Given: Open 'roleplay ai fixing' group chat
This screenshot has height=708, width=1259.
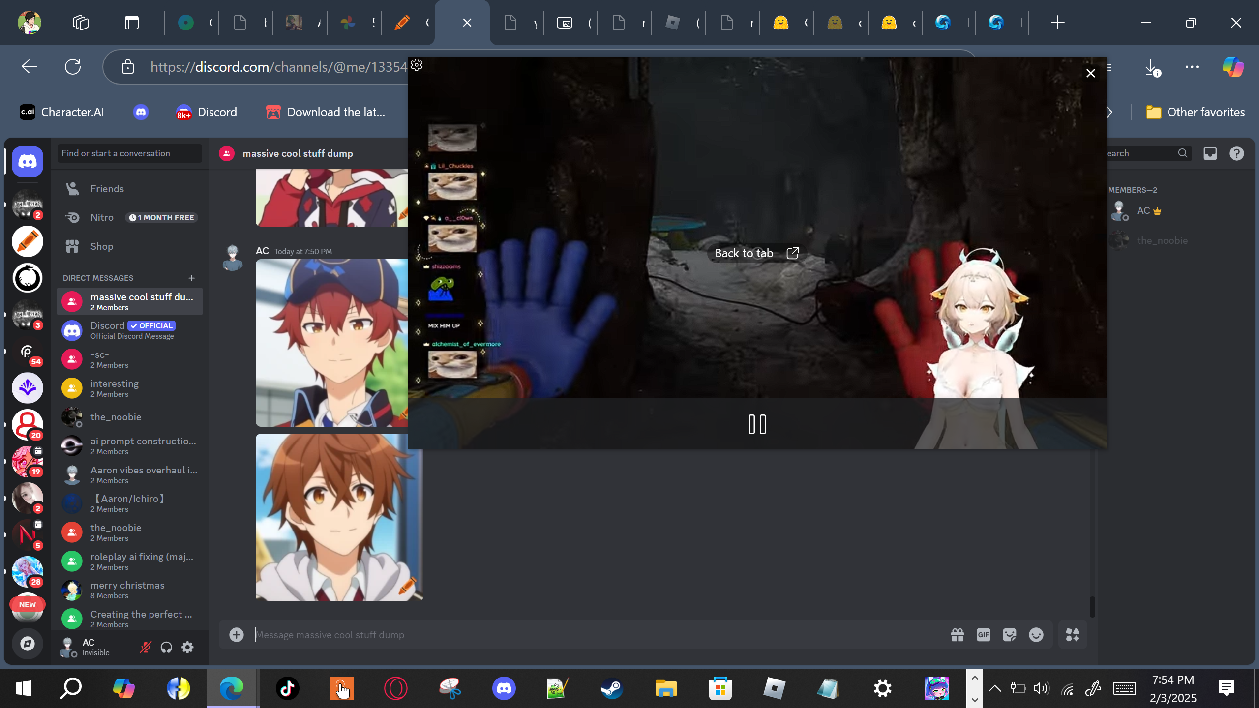Looking at the screenshot, I should coord(130,561).
